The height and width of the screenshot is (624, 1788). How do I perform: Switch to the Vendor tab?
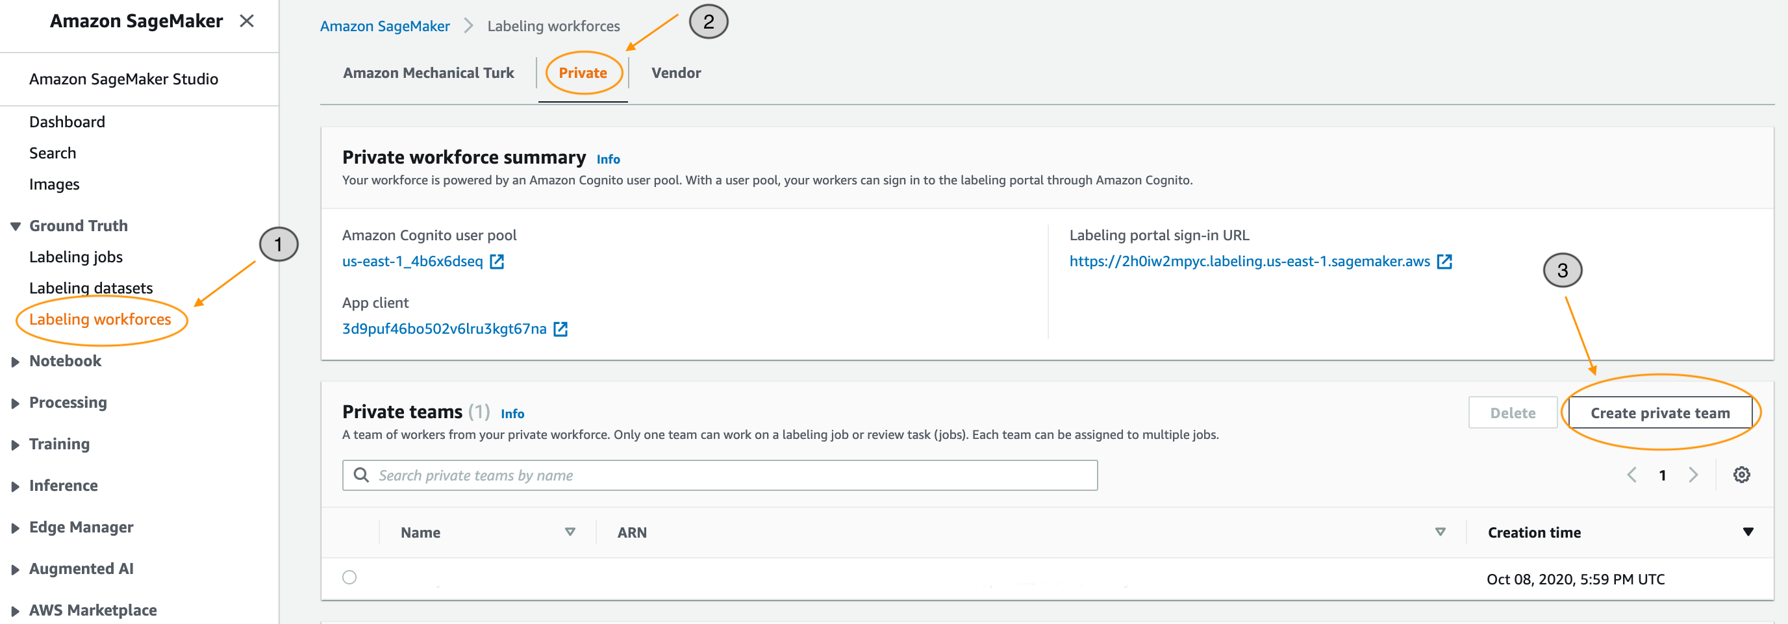tap(676, 73)
